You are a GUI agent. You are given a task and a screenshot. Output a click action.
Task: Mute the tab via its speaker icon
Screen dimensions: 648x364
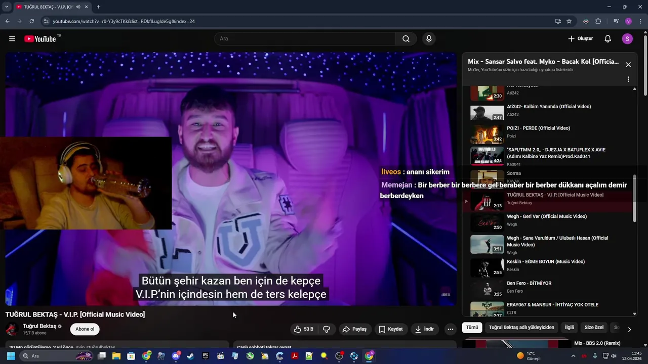pos(78,7)
